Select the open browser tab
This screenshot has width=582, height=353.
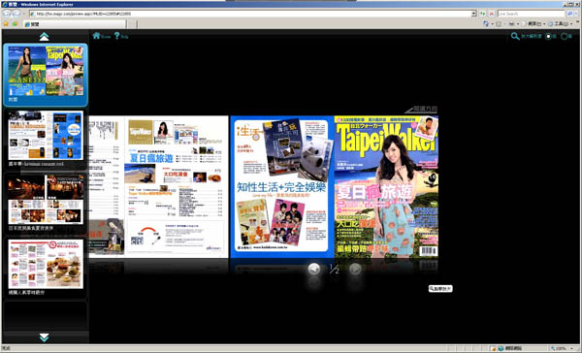click(75, 24)
